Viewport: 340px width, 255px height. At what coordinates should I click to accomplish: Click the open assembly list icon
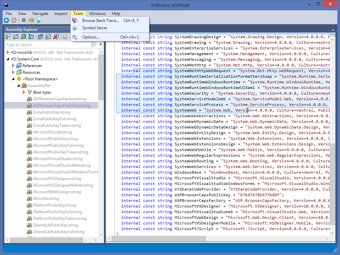point(41,37)
